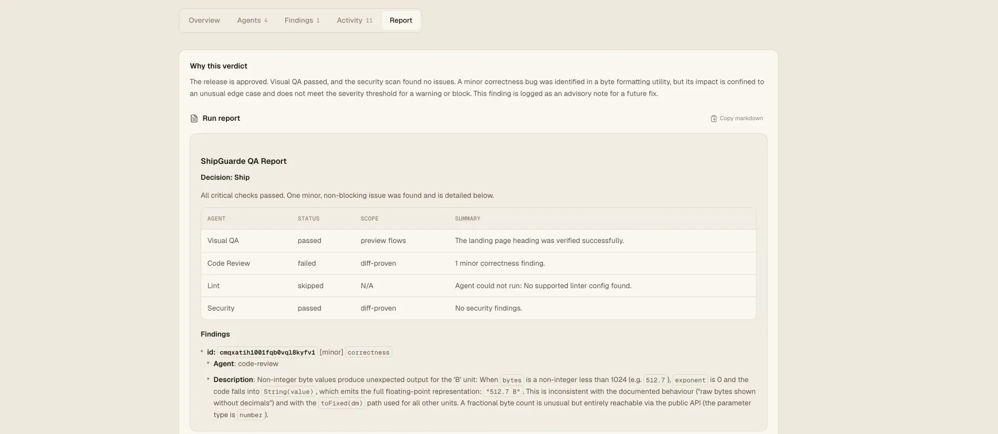Screen dimensions: 998x434
Task: Open the Agents tab
Action: tap(252, 20)
